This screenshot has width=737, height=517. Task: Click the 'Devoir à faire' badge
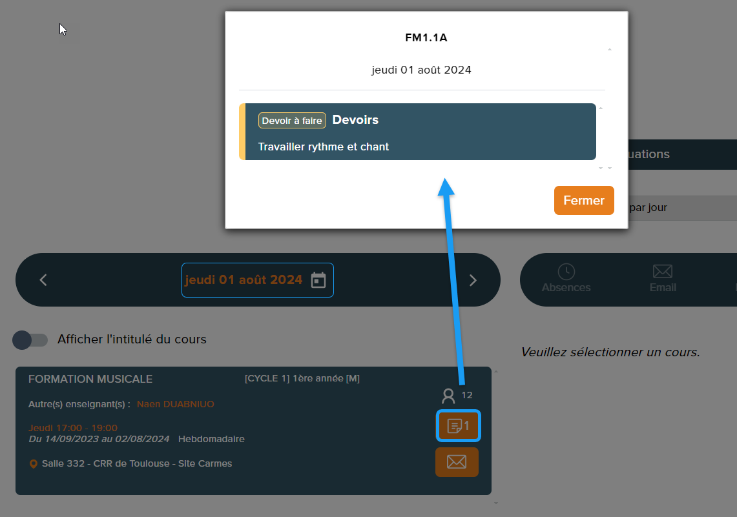tap(292, 121)
